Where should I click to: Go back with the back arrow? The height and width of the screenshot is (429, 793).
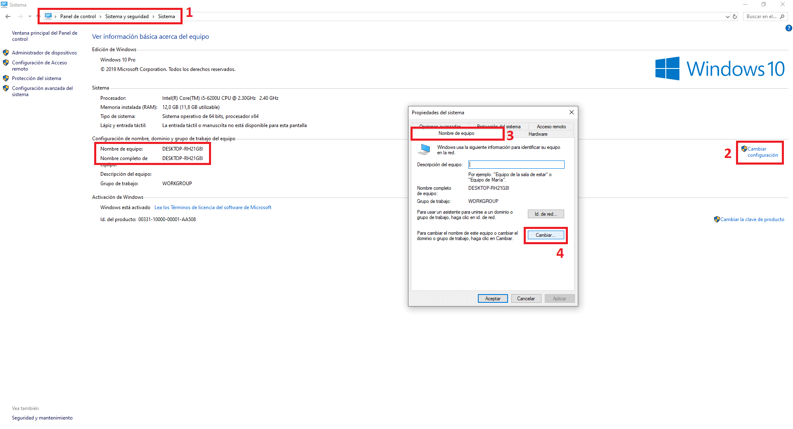(8, 16)
